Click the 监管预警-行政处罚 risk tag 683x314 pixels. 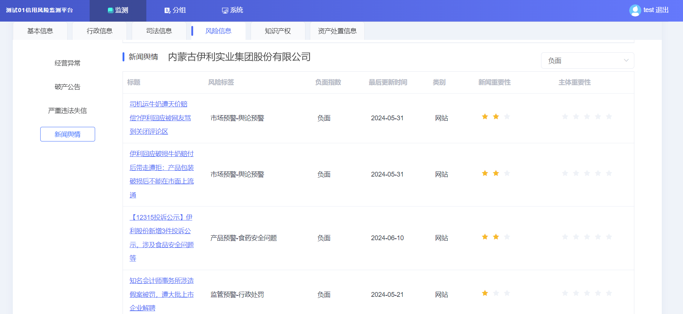pyautogui.click(x=237, y=295)
